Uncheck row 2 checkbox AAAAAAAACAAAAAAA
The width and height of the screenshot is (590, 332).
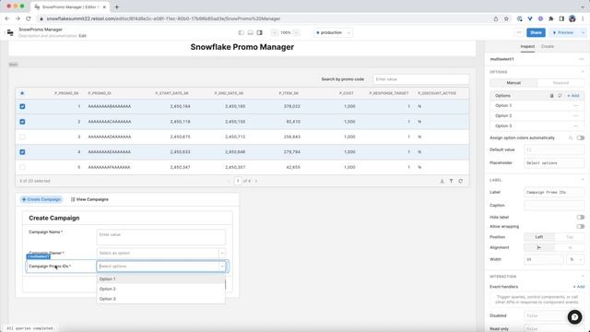[22, 122]
